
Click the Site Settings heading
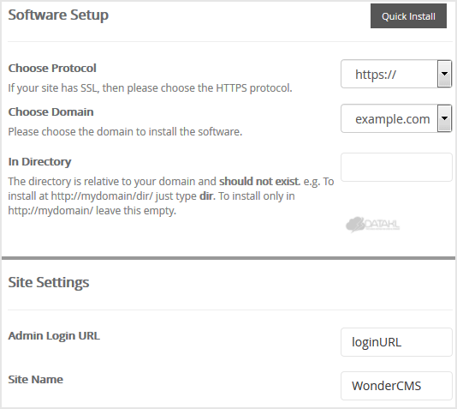[49, 282]
